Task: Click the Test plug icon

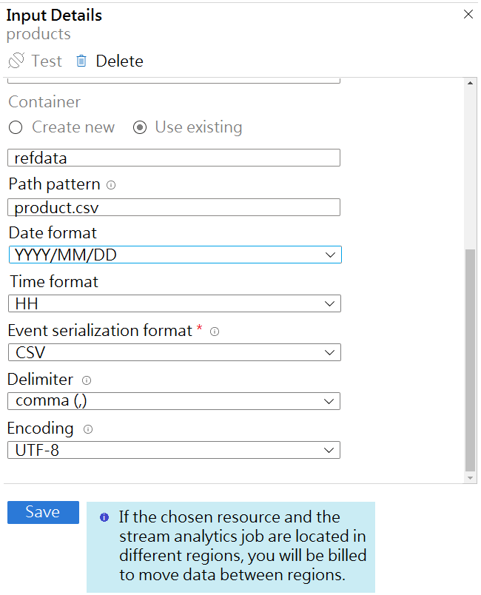Action: [x=16, y=61]
